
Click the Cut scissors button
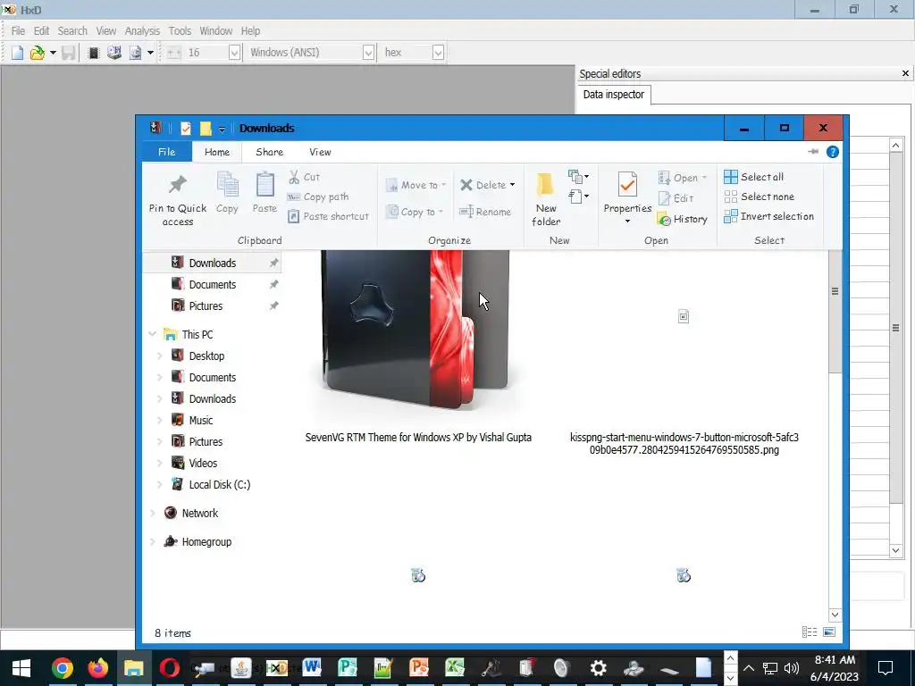tap(304, 177)
